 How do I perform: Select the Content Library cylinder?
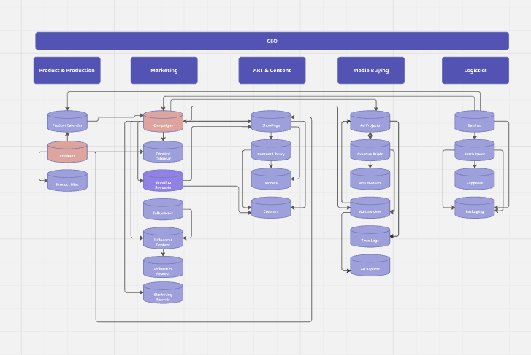click(x=271, y=152)
